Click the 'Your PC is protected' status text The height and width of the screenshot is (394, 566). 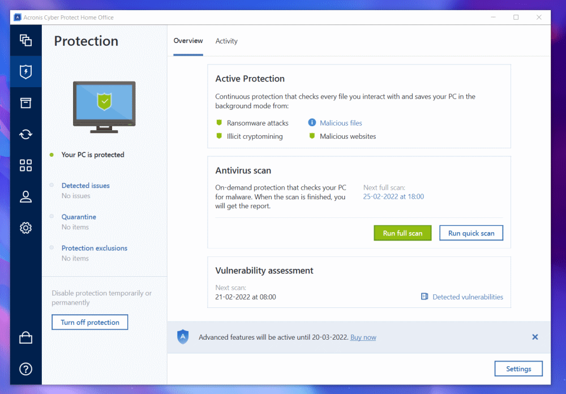click(93, 155)
